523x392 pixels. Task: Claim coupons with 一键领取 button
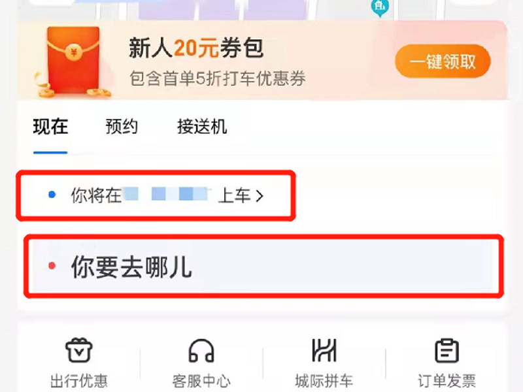click(443, 61)
